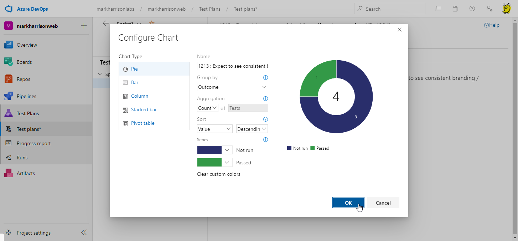
Task: Click the Group by info icon
Action: click(x=265, y=78)
